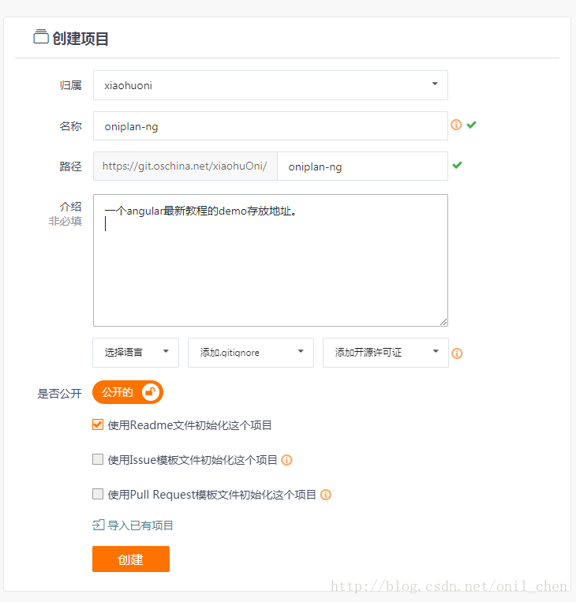Open the 添加.gitignore dropdown
Screen dimensions: 576x602
click(251, 353)
